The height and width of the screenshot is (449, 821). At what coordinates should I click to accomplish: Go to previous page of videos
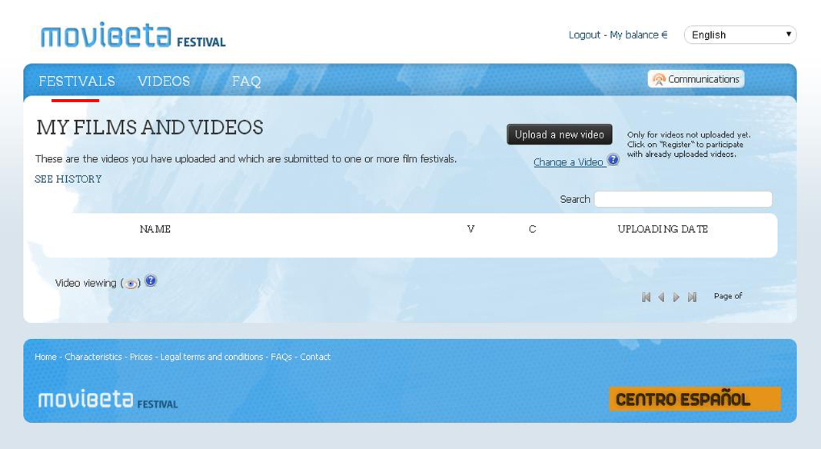661,297
